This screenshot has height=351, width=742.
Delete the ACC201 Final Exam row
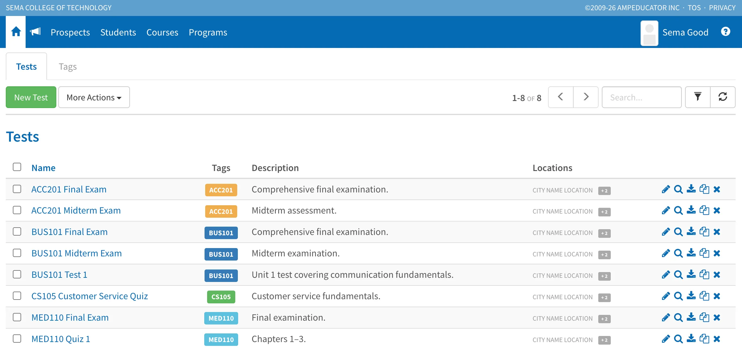click(717, 189)
